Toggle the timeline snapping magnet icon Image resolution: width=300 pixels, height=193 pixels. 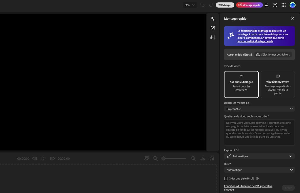click(x=212, y=158)
